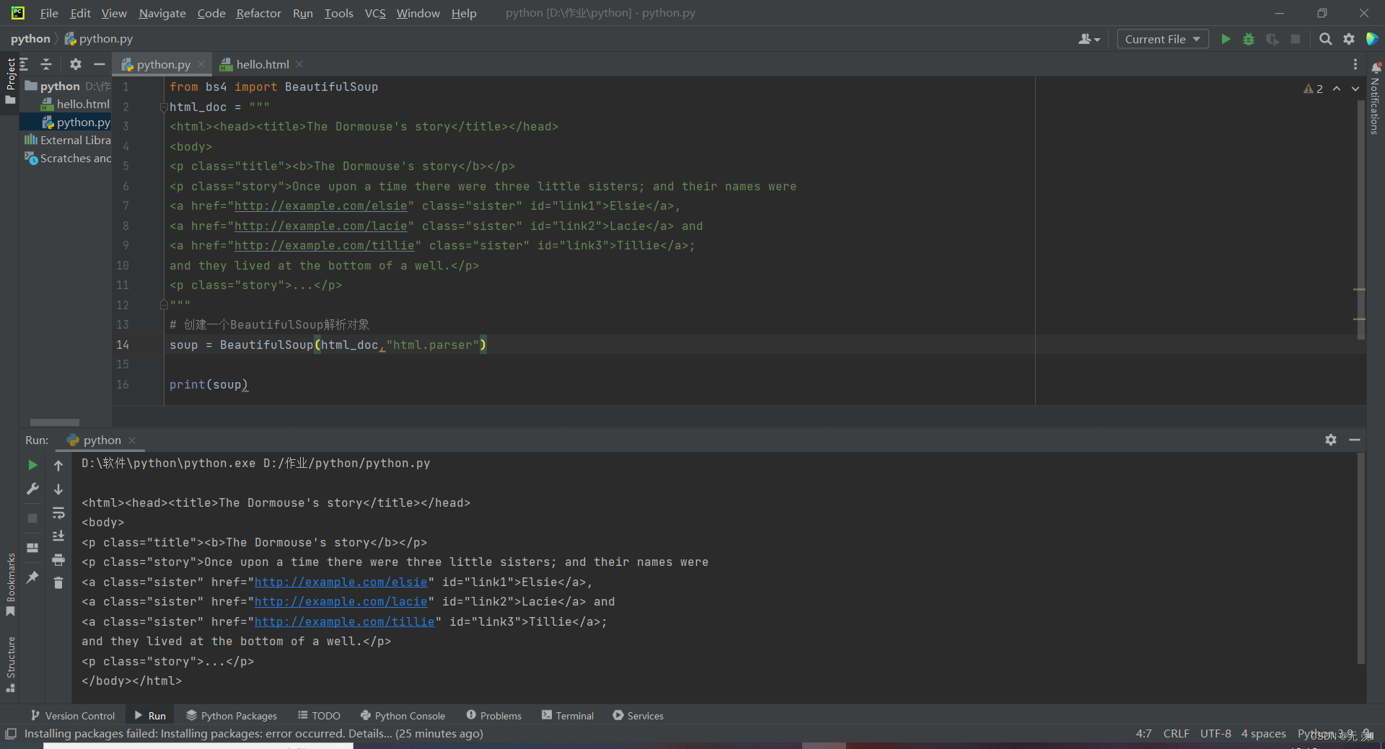Image resolution: width=1385 pixels, height=749 pixels.
Task: Switch to hello.html editor tab
Action: [263, 64]
